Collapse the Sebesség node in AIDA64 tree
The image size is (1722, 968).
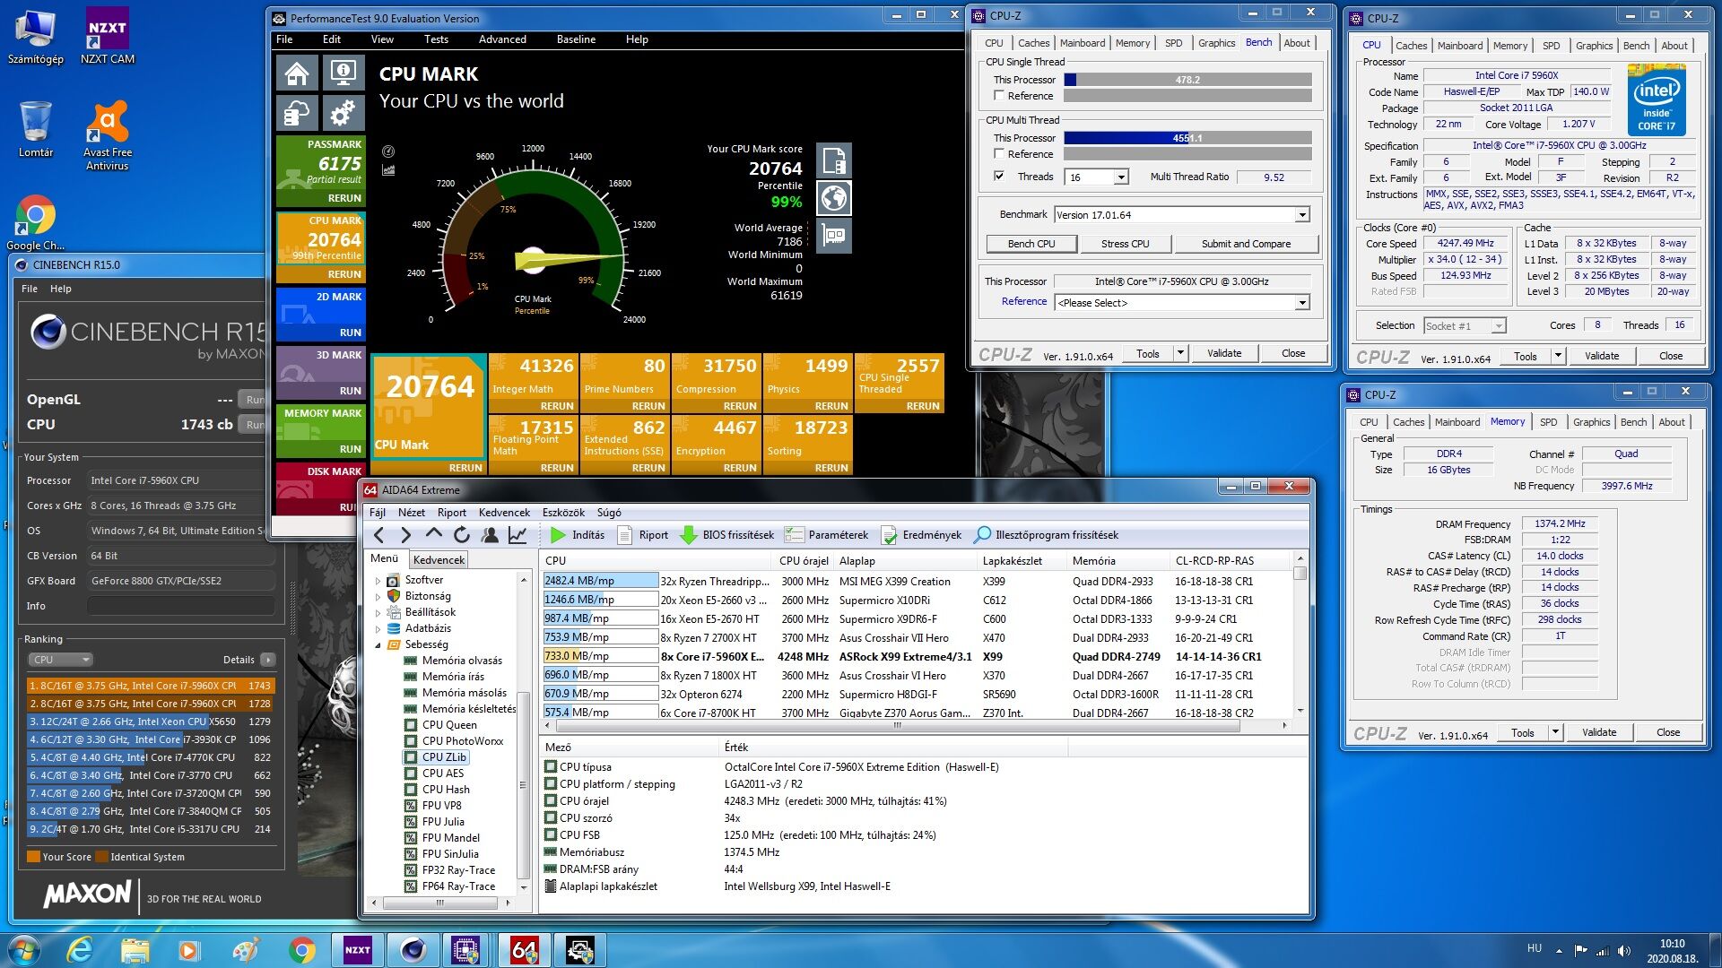pyautogui.click(x=378, y=645)
